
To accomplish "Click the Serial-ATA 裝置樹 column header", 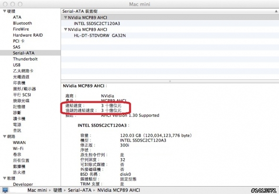I will [x=170, y=11].
